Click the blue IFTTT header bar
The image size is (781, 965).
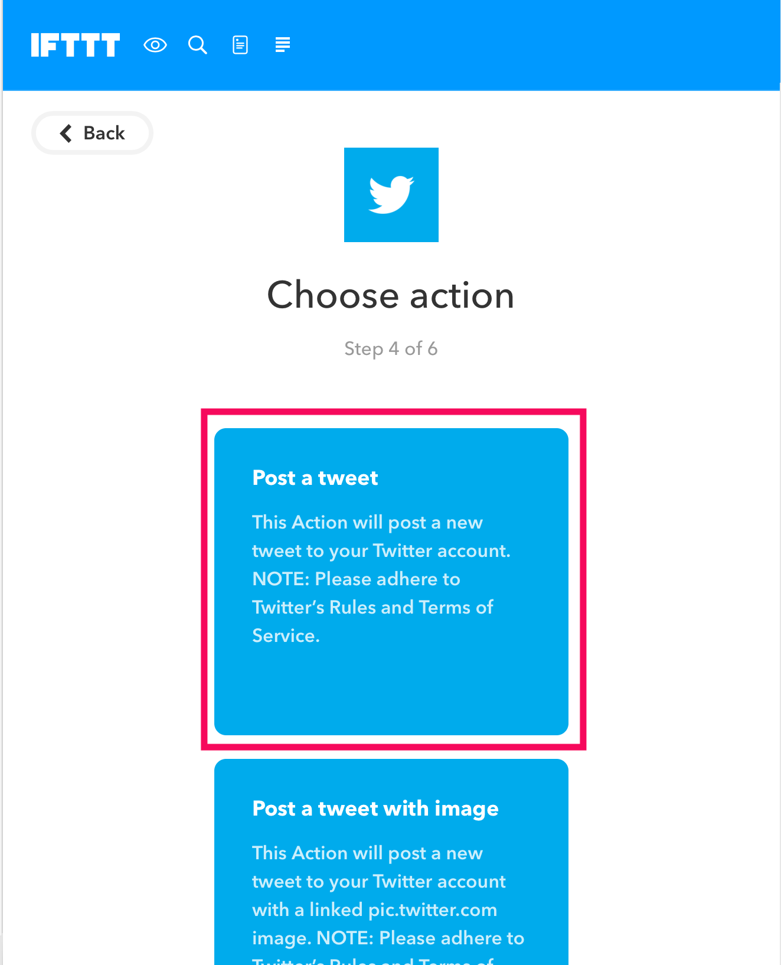(531, 45)
